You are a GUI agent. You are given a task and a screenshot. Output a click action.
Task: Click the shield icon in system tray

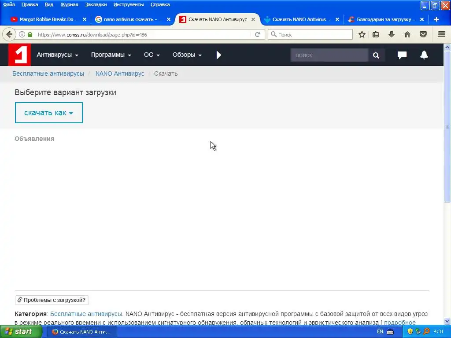(410, 331)
